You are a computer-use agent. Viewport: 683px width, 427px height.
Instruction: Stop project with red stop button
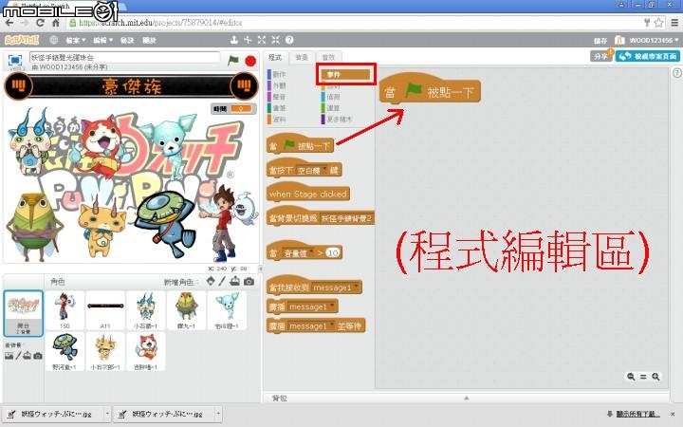click(x=250, y=61)
